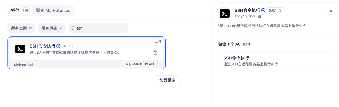Click the marketplace source icon beside stvlynn/ssh
Screen dimensions: 339x107
pos(260,16)
